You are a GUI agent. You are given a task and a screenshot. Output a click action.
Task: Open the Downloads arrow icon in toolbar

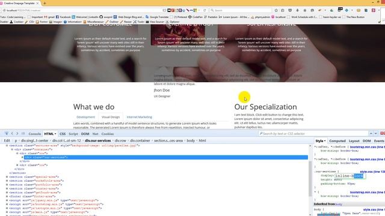point(297,10)
